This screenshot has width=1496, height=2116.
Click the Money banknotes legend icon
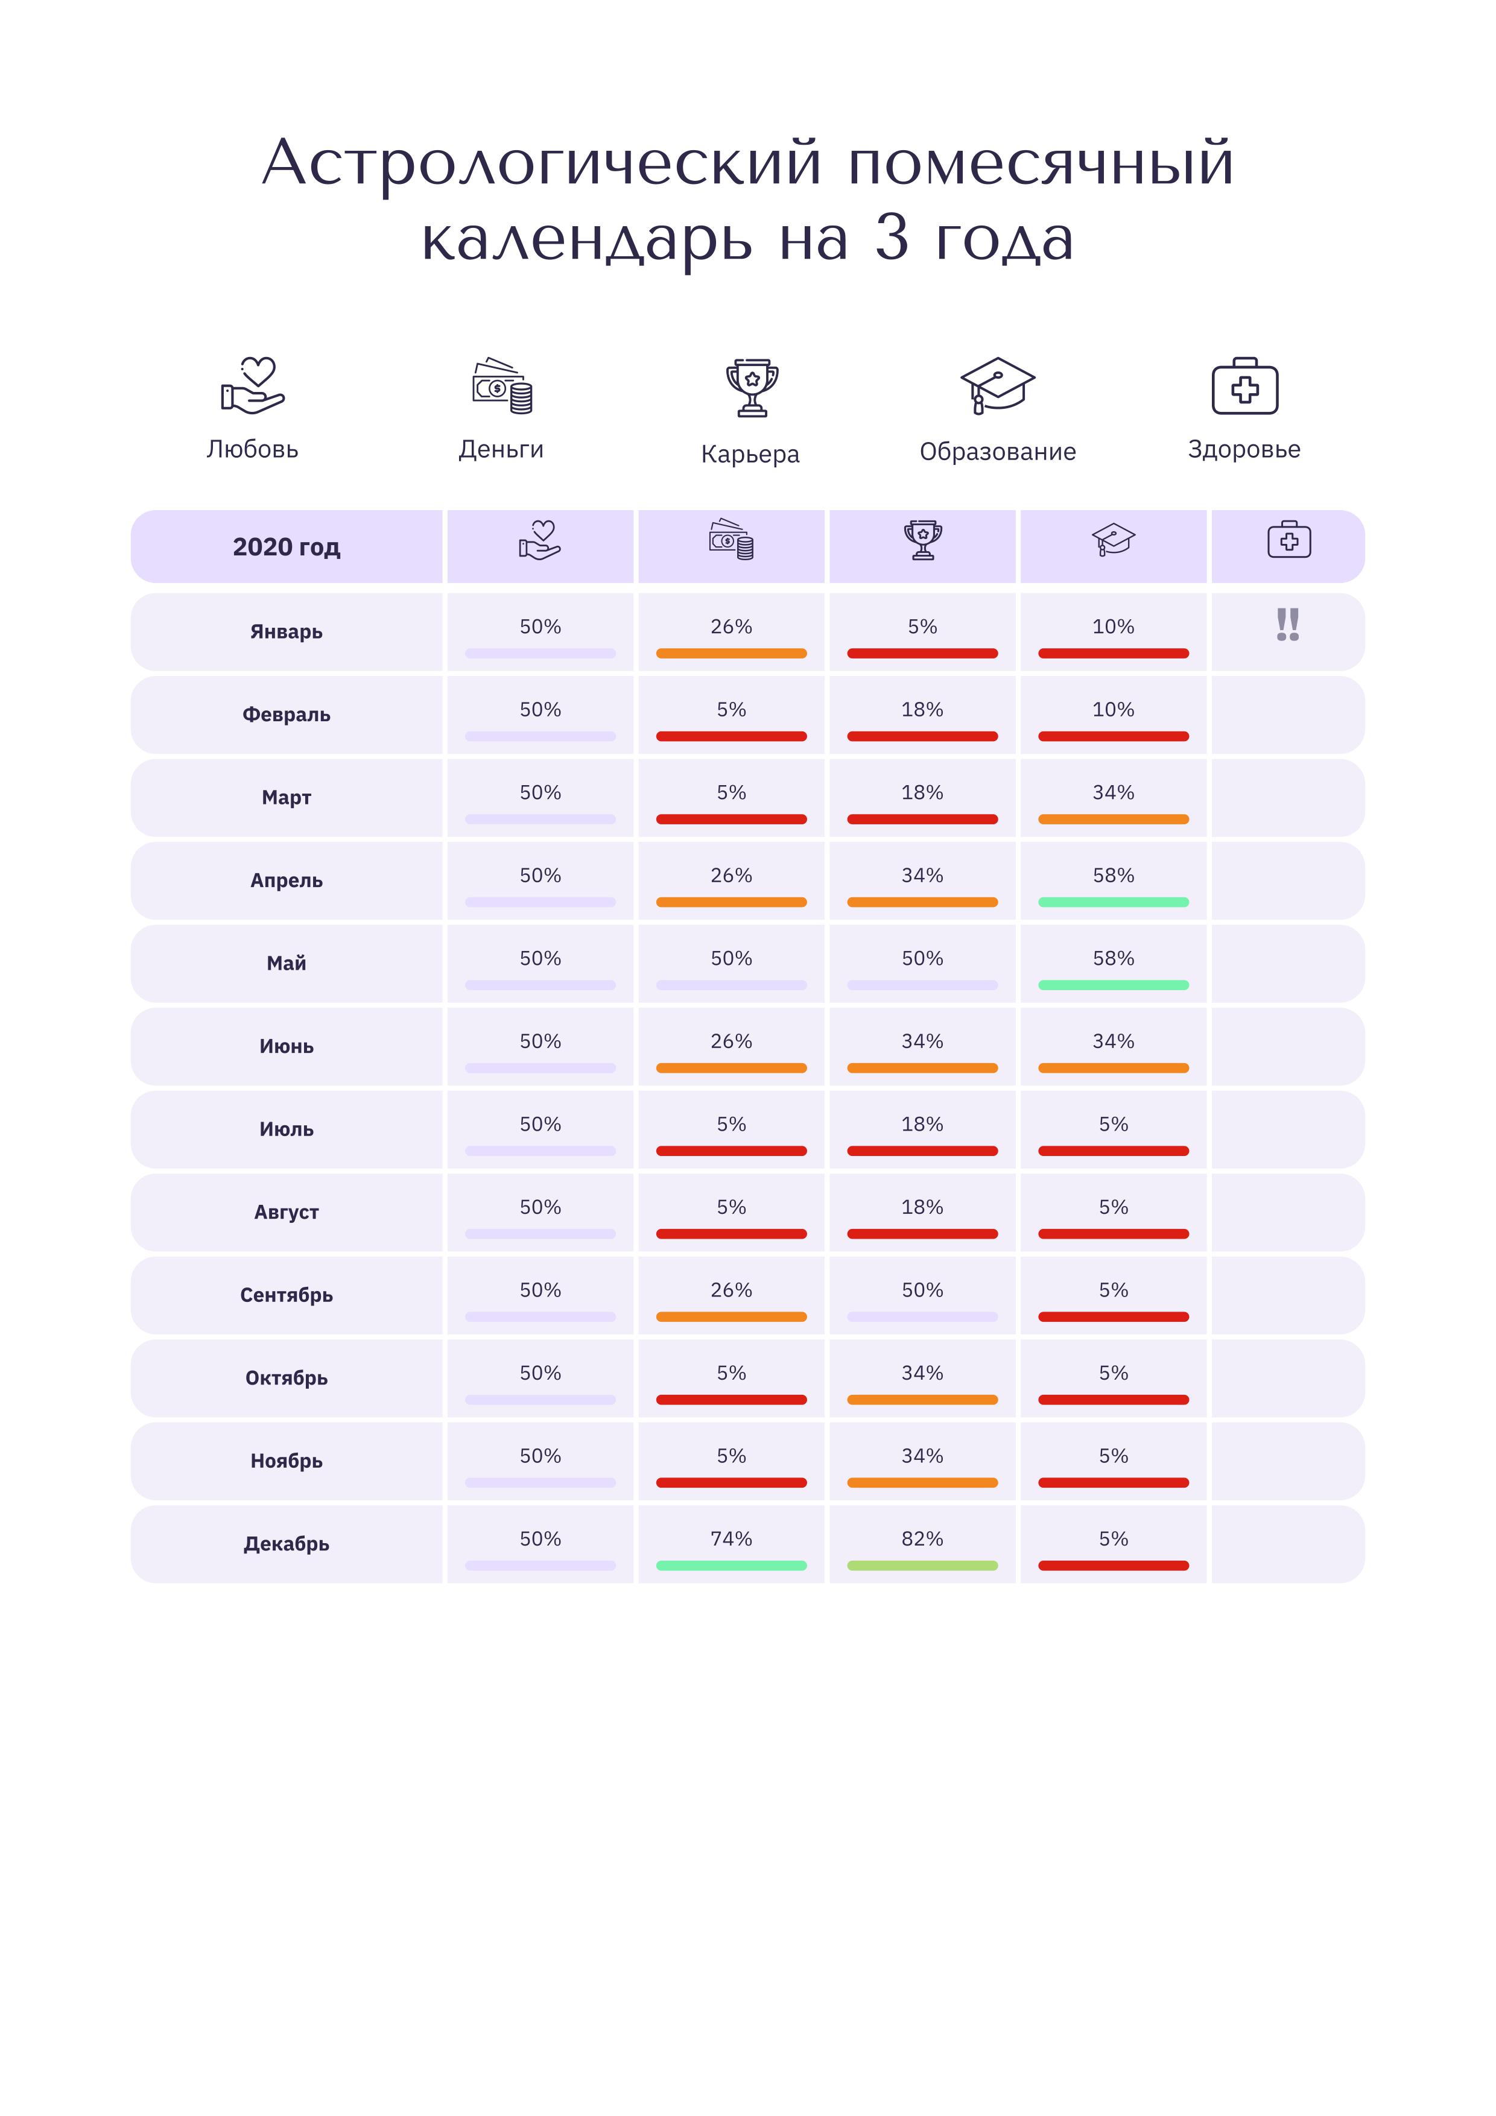[502, 385]
